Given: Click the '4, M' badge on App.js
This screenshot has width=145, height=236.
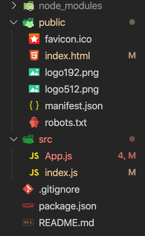Looking at the screenshot, I should coord(127,156).
